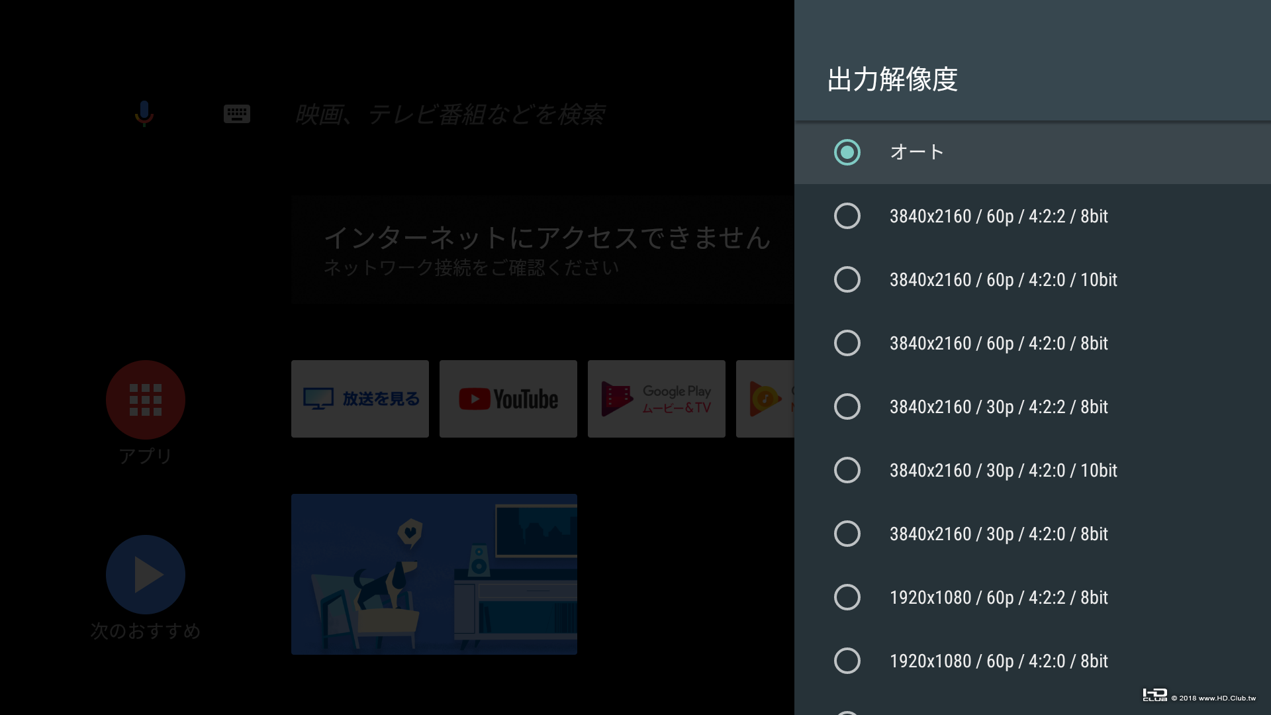Open the blue 次のおすすめ play icon
Image resolution: width=1271 pixels, height=715 pixels.
pyautogui.click(x=146, y=574)
